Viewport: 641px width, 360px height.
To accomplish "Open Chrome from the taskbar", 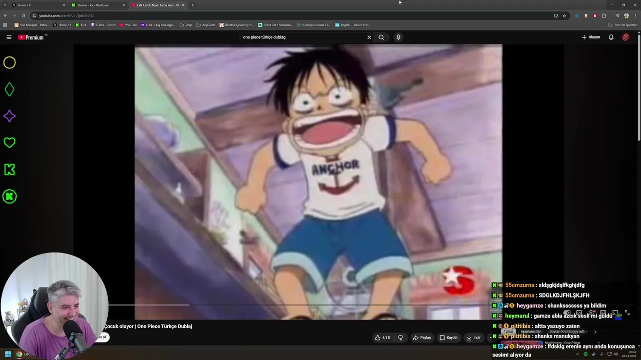I will 19,354.
